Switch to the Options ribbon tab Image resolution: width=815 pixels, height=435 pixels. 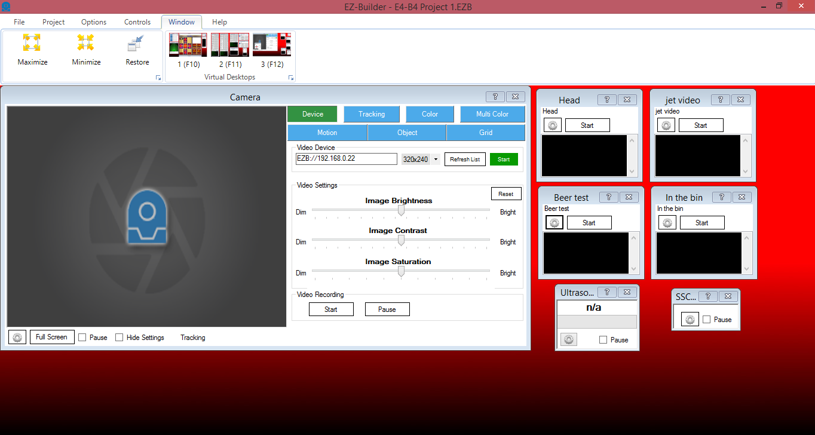[94, 22]
